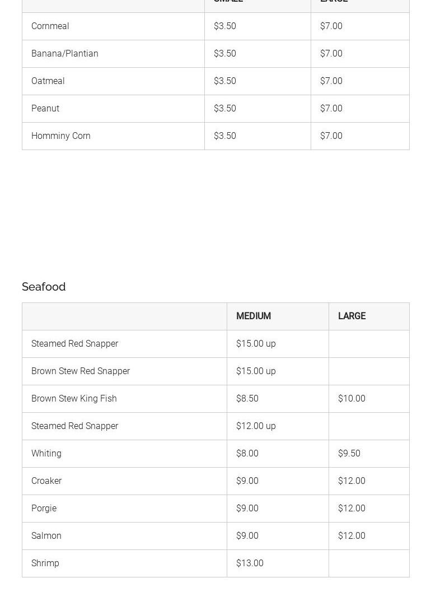Screen dimensions: 431x606
Task: Click the $13.00 Shrimp price
Action: 250,563
